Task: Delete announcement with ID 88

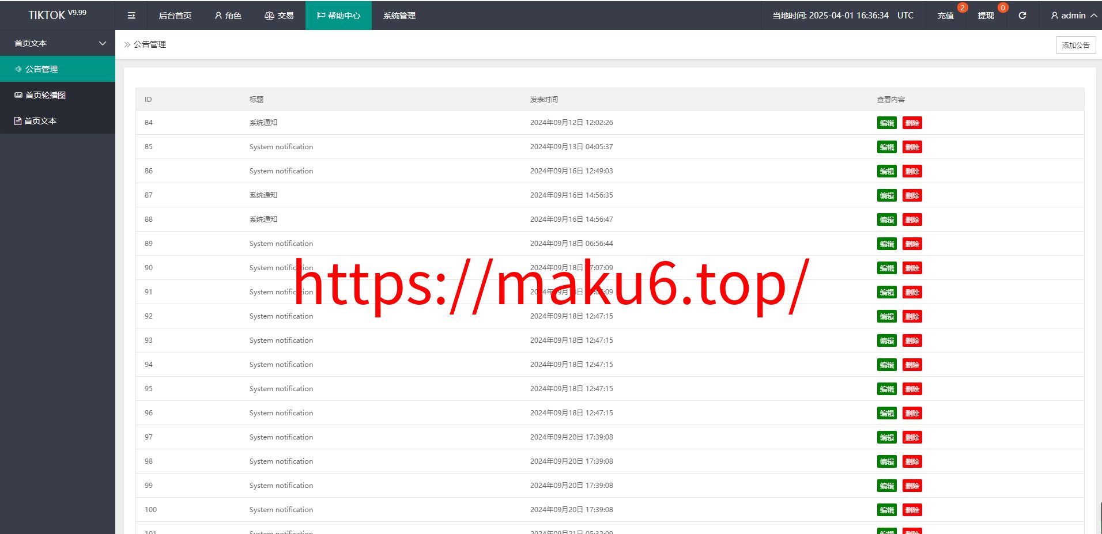Action: (x=912, y=219)
